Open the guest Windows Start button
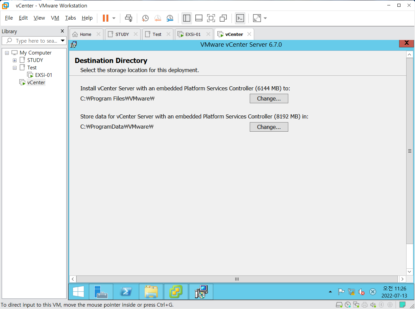Viewport: 415px width, 309px height. point(78,292)
